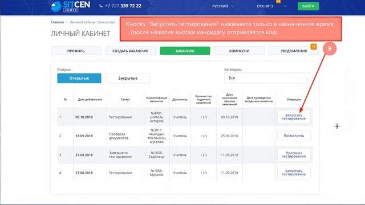Filter by Закрытые status

(128, 79)
